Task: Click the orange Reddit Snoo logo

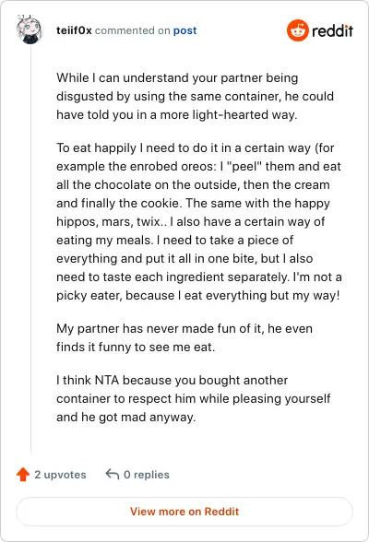Action: (297, 30)
